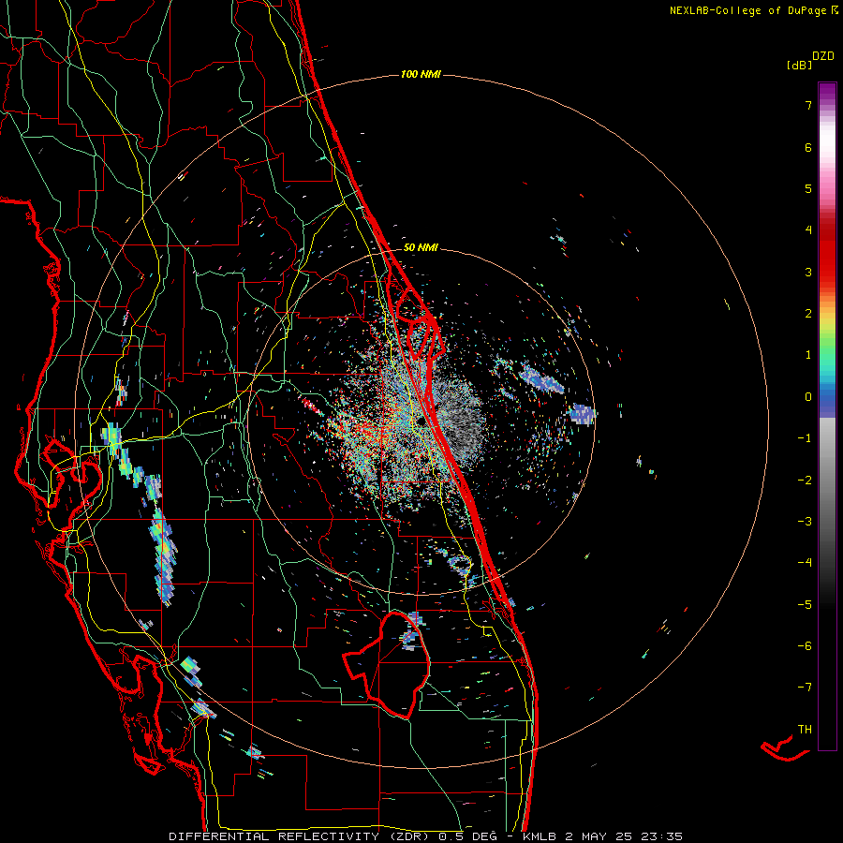Click the 7 dB scale label

[808, 105]
